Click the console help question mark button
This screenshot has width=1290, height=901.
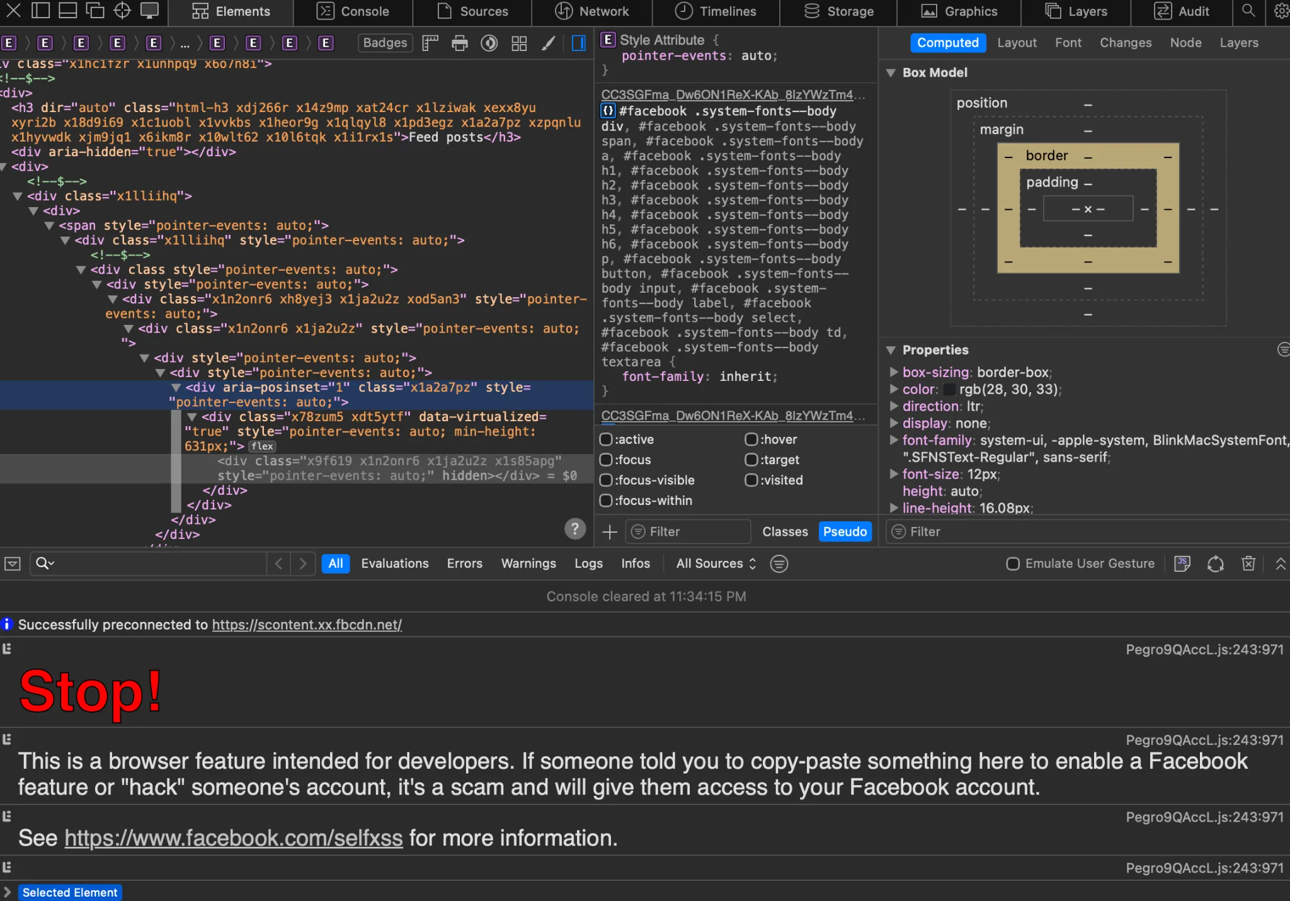[x=575, y=529]
